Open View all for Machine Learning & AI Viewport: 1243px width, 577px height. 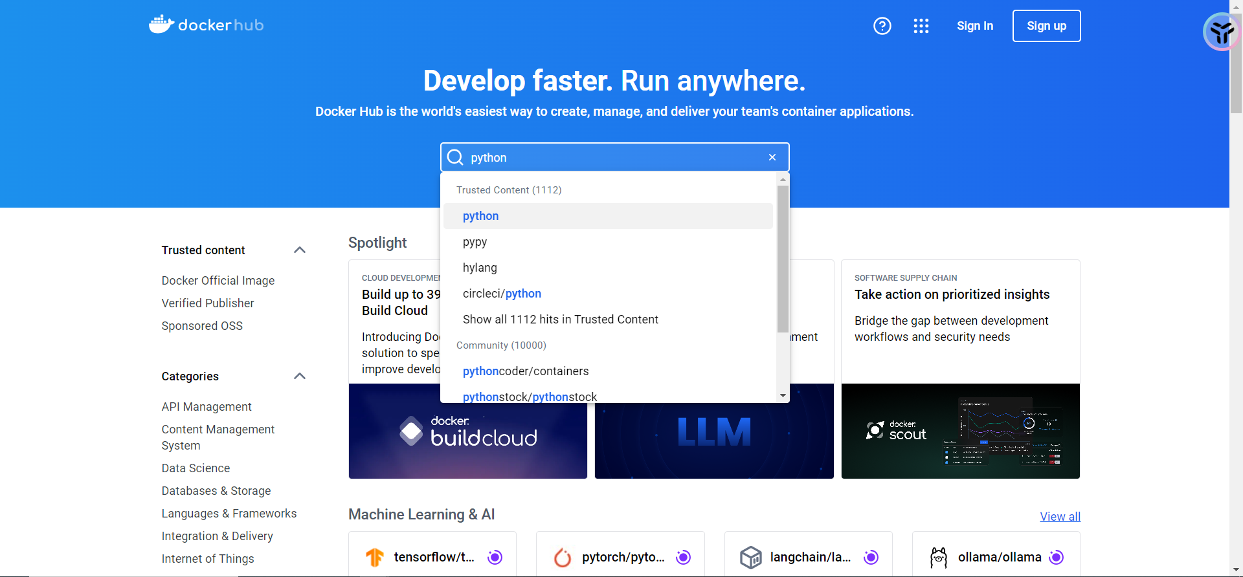coord(1060,517)
